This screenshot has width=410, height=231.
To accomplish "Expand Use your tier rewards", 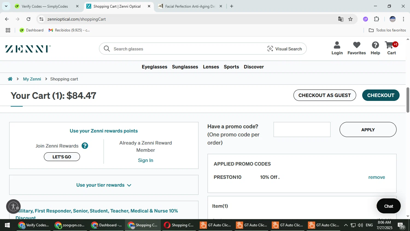I will pyautogui.click(x=104, y=185).
